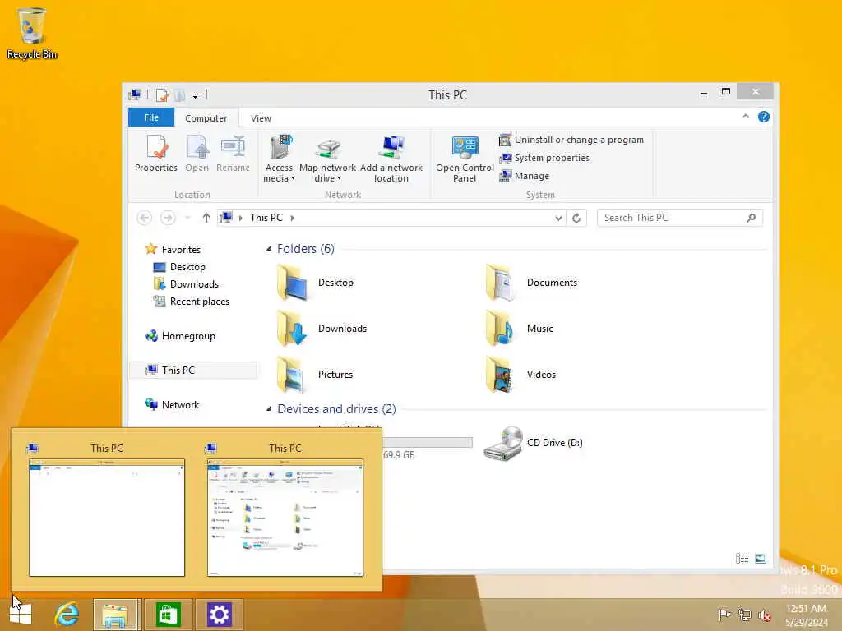Click the new folder quick access icon
The height and width of the screenshot is (631, 842).
coord(180,95)
